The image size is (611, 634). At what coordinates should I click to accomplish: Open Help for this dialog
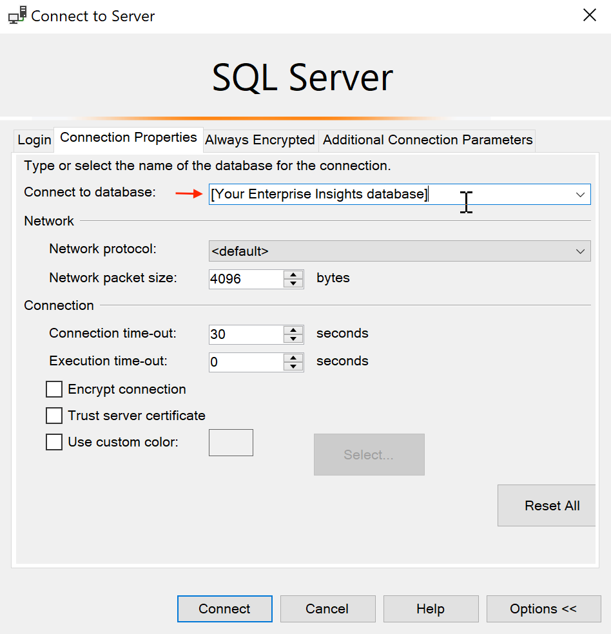tap(431, 608)
